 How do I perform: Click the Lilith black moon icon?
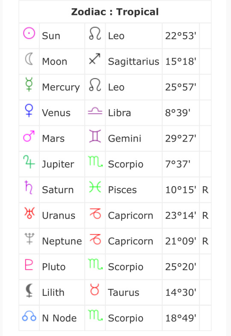click(x=29, y=290)
